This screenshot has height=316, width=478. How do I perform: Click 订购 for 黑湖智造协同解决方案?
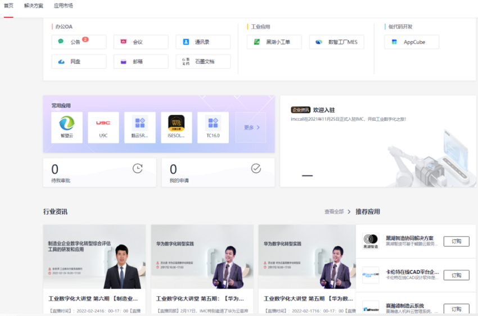[457, 241]
